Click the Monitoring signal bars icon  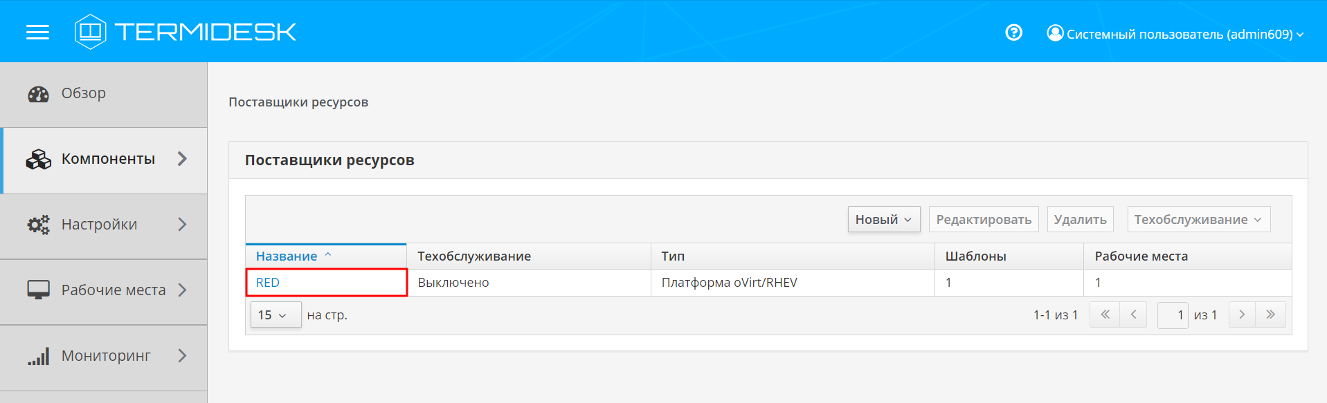(x=39, y=357)
